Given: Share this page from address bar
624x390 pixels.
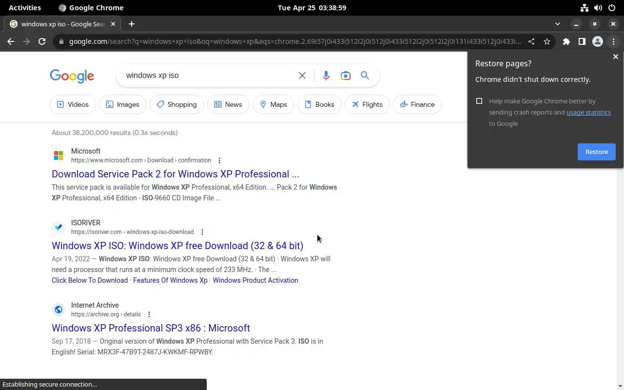Looking at the screenshot, I should click(x=531, y=41).
